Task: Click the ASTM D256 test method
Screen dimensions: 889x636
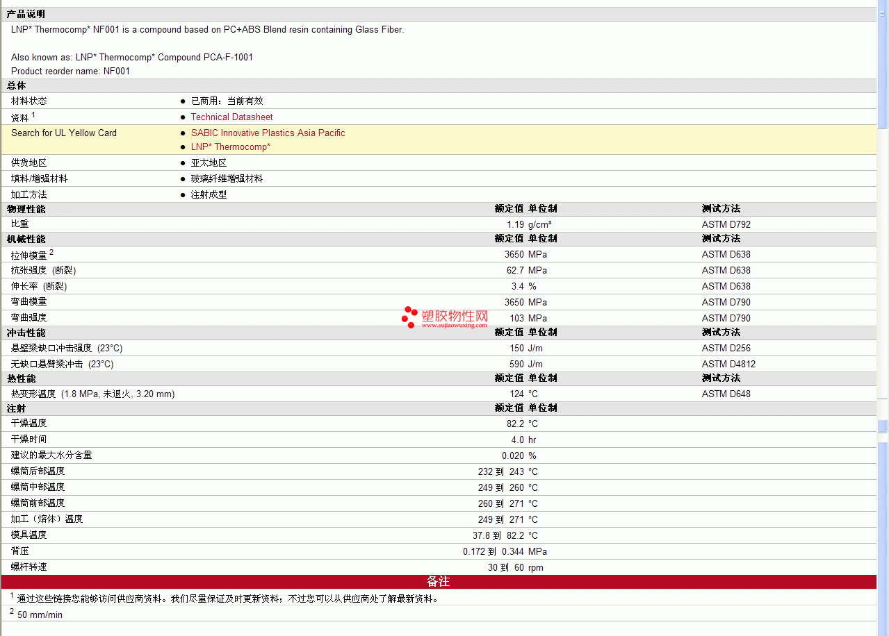Action: tap(726, 348)
